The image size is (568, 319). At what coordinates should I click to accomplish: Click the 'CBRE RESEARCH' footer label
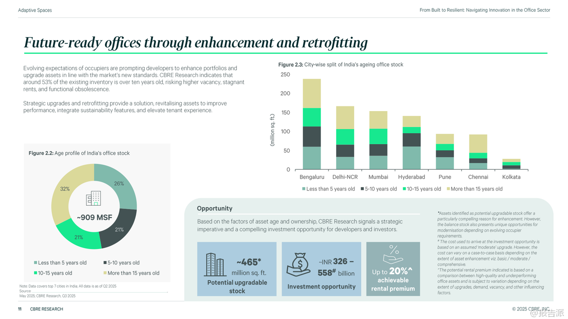click(x=46, y=309)
